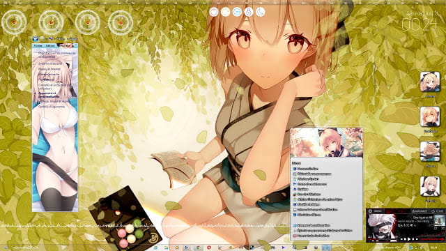Click CLOSE on the music player

[438, 211]
